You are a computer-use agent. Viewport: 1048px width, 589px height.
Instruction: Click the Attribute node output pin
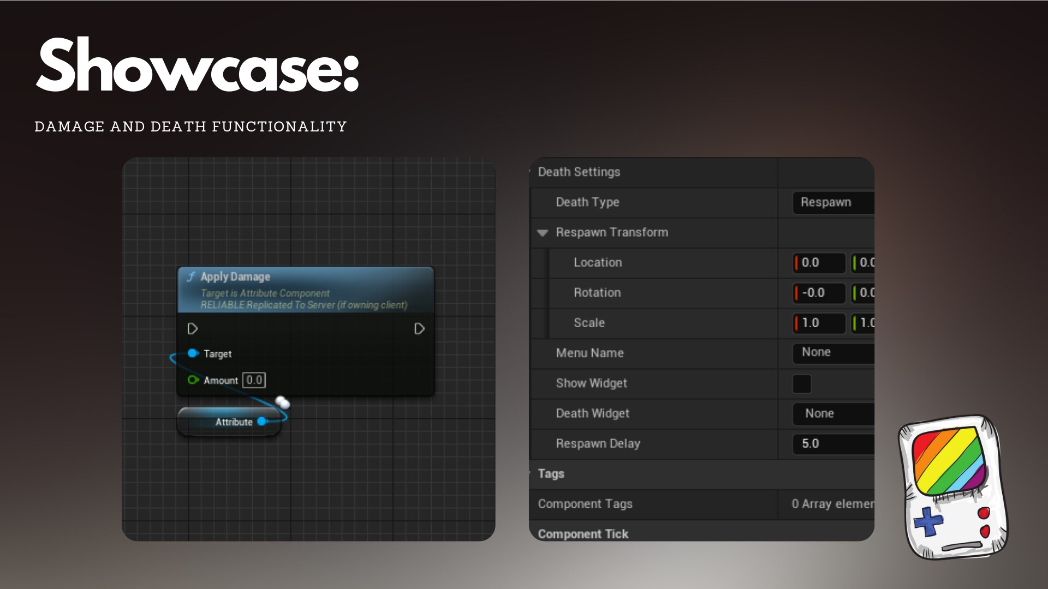(x=262, y=422)
